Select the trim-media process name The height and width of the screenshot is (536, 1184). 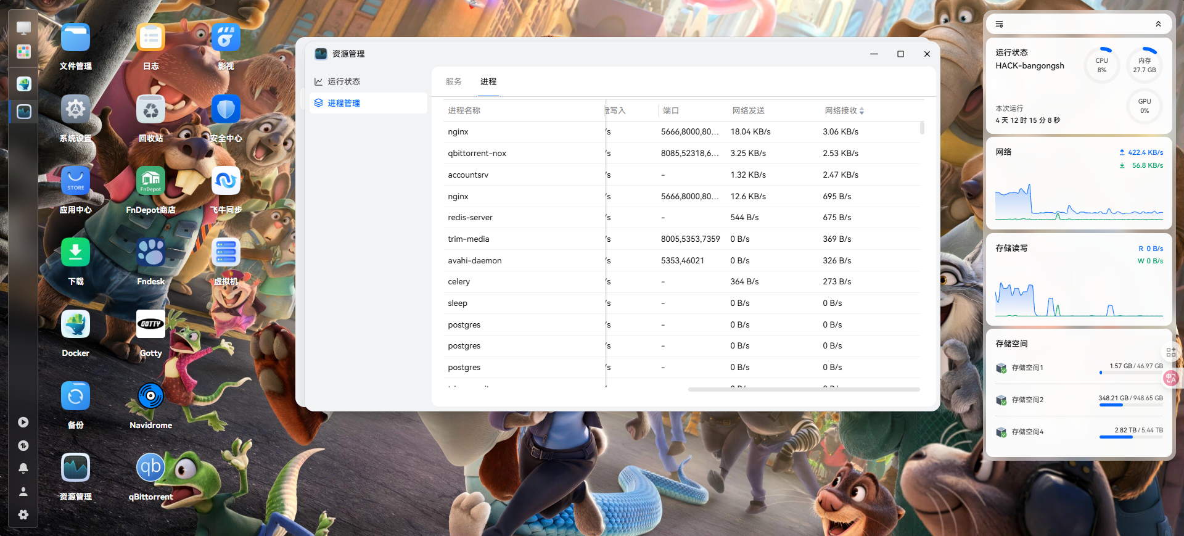coord(469,239)
